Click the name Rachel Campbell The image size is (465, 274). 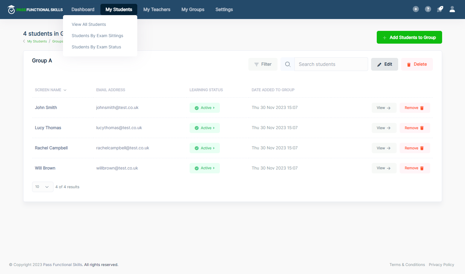51,148
